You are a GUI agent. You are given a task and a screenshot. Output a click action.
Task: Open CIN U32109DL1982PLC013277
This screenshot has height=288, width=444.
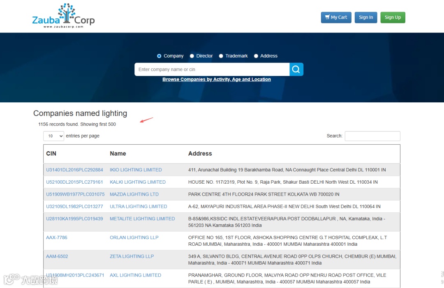pos(74,207)
